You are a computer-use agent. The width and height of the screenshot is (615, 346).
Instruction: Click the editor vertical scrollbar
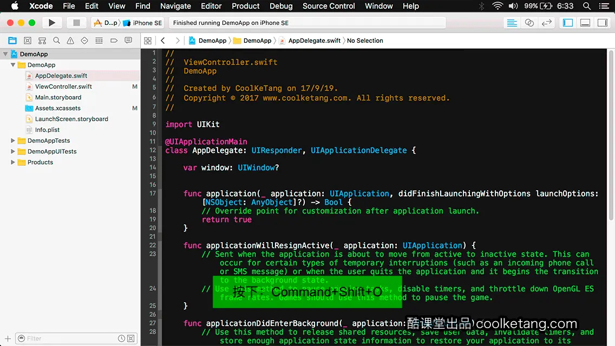[611, 135]
